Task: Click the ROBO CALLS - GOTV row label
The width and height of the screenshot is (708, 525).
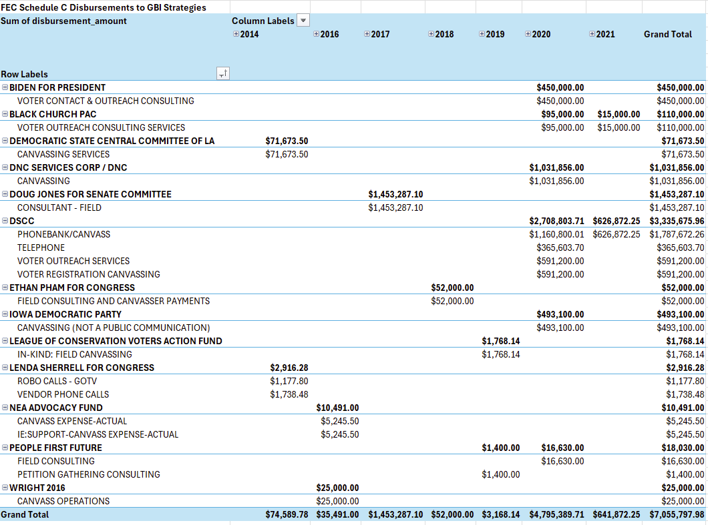Action: 57,381
